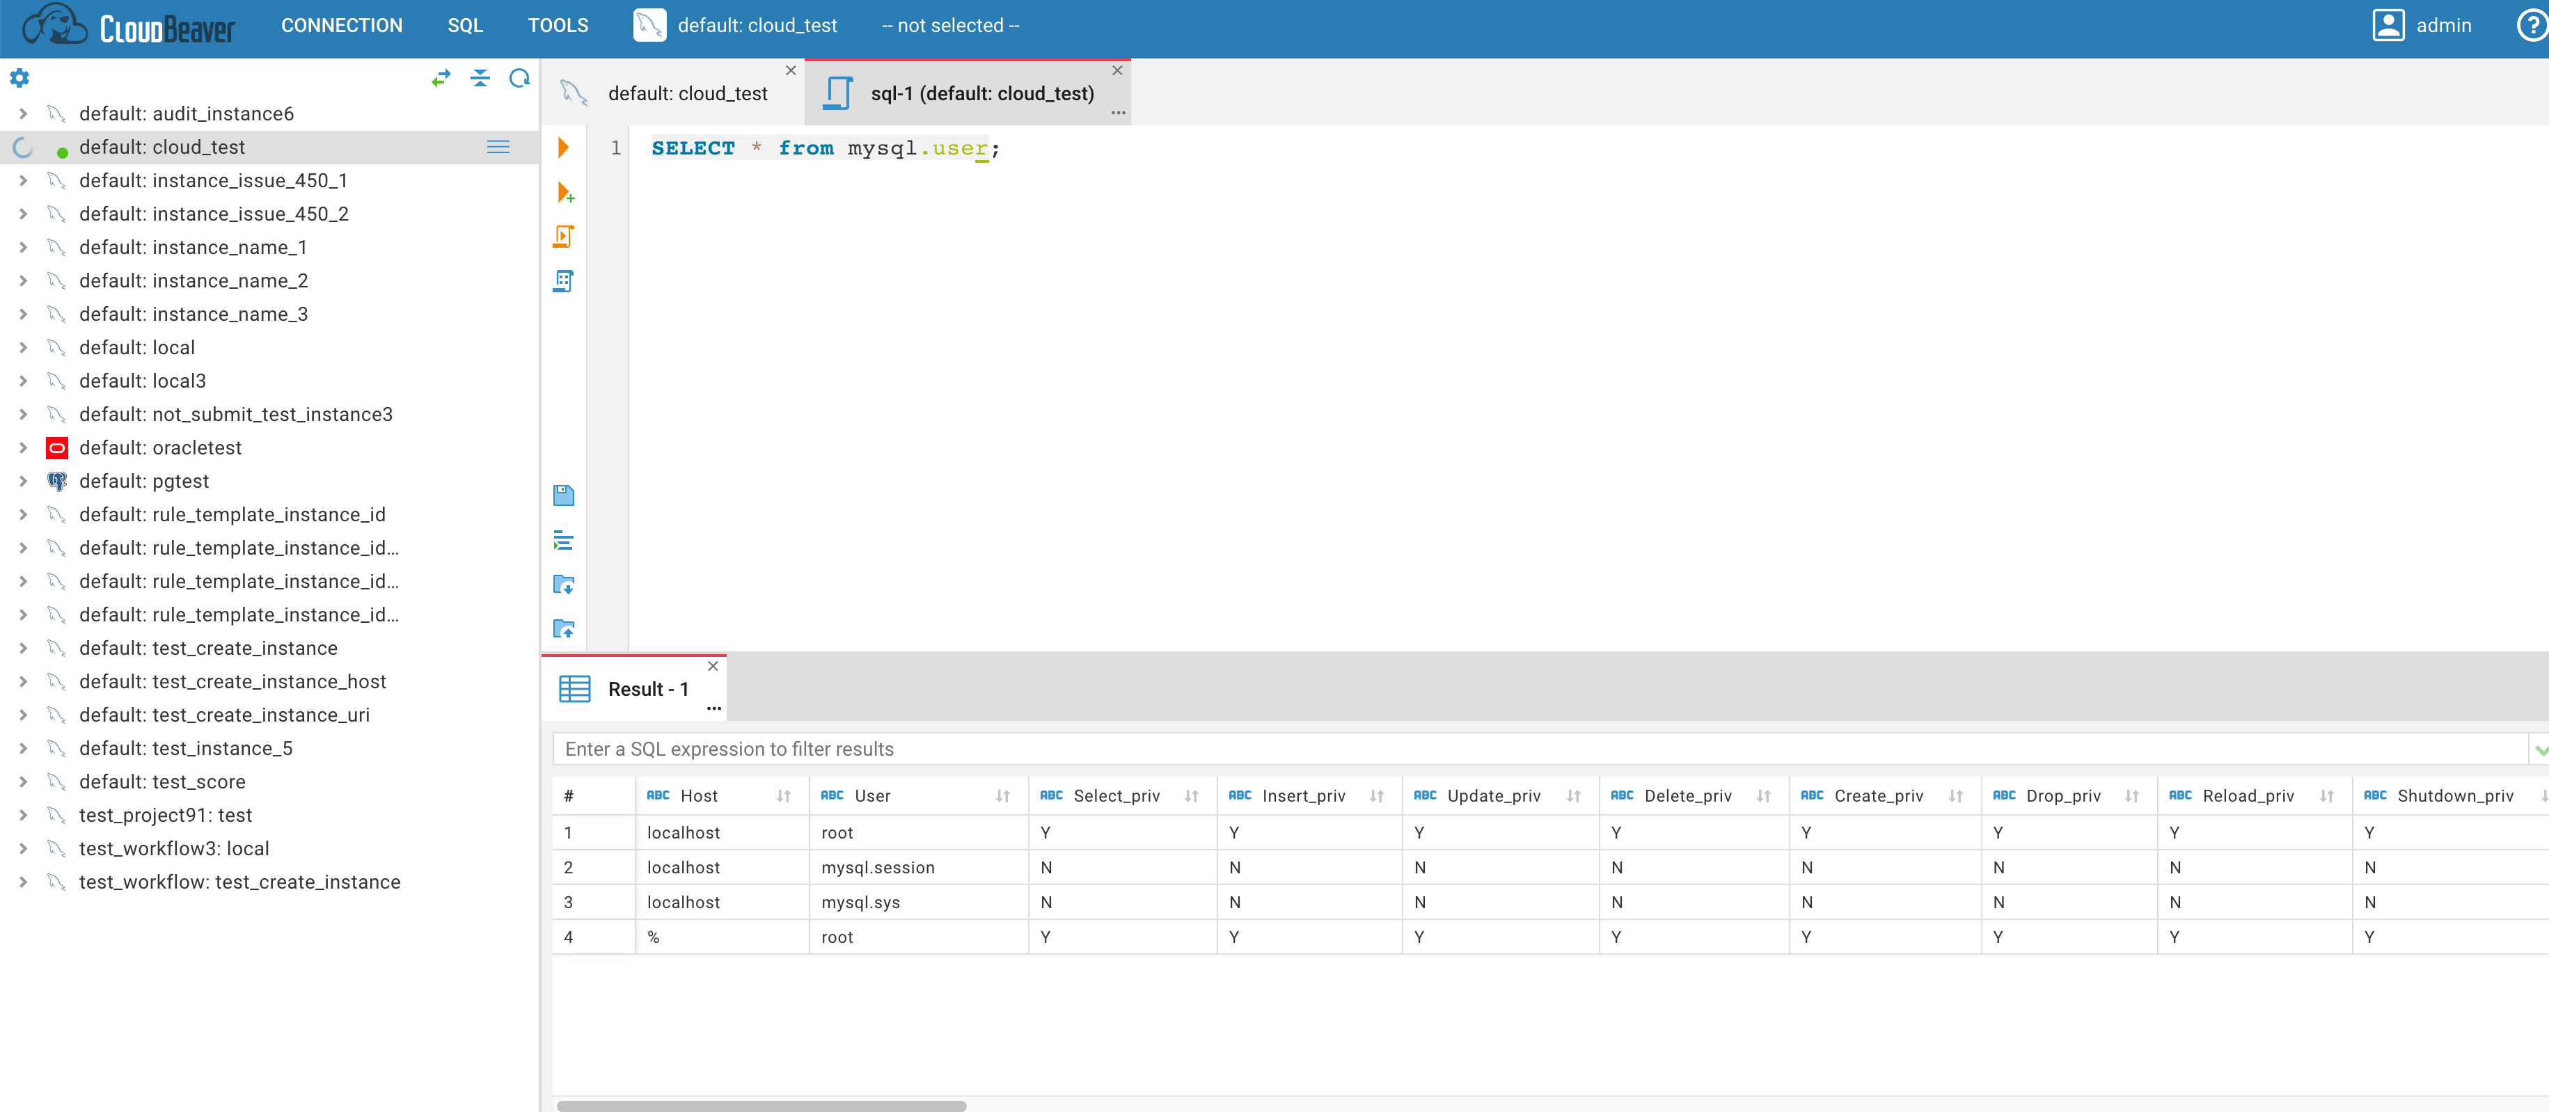Toggle sorting on the Host column

coord(782,796)
